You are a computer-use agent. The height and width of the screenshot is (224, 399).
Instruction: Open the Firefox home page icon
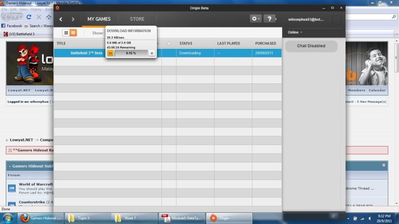[x=49, y=17]
